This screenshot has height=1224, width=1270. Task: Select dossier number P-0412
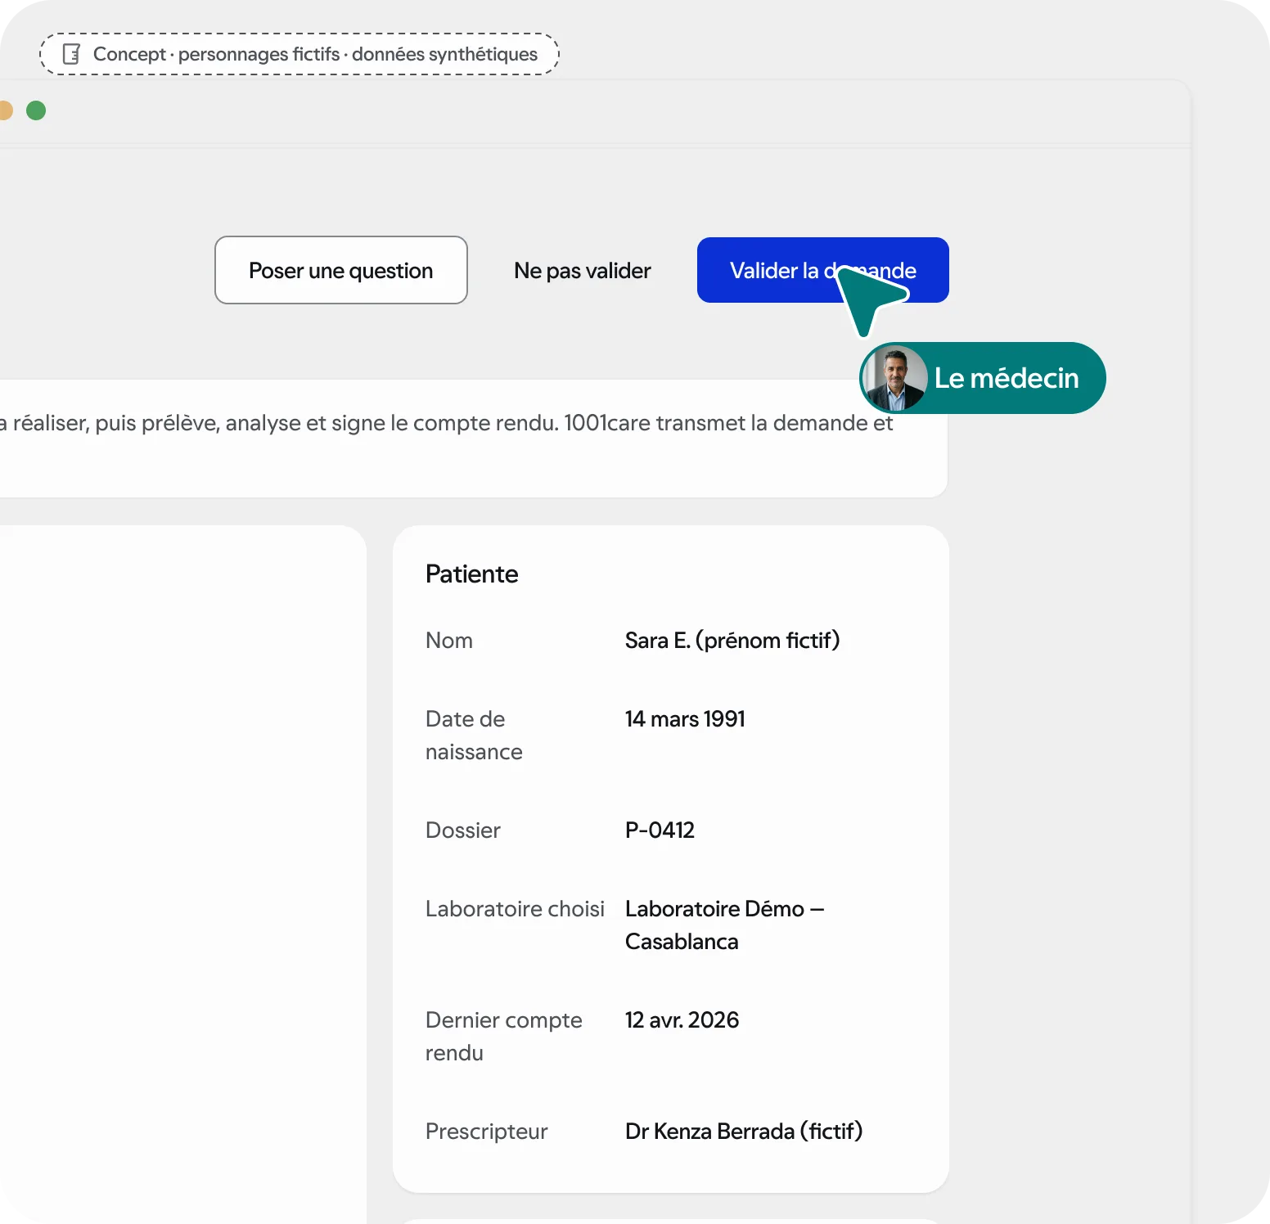tap(660, 830)
